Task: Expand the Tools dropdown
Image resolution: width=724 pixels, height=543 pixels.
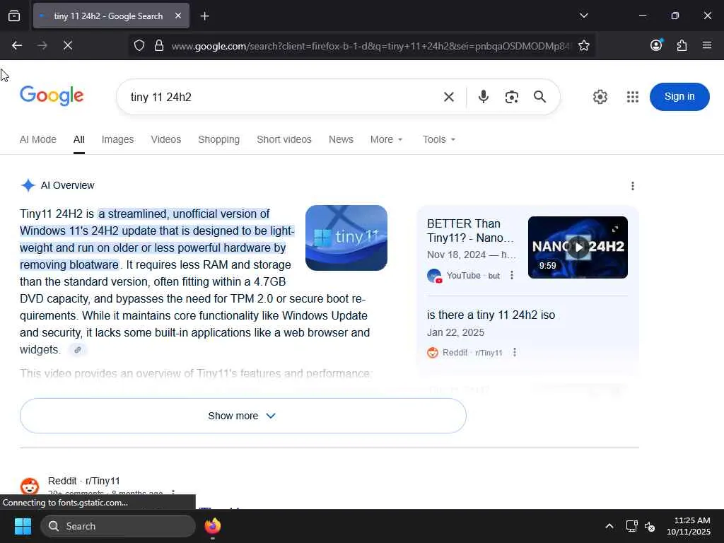Action: point(439,139)
